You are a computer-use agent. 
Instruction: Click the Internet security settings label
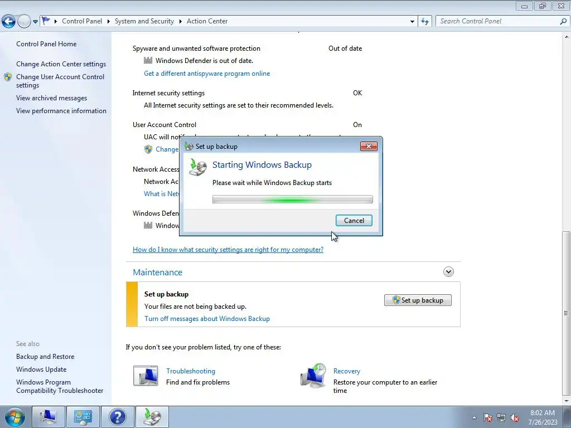pyautogui.click(x=168, y=93)
